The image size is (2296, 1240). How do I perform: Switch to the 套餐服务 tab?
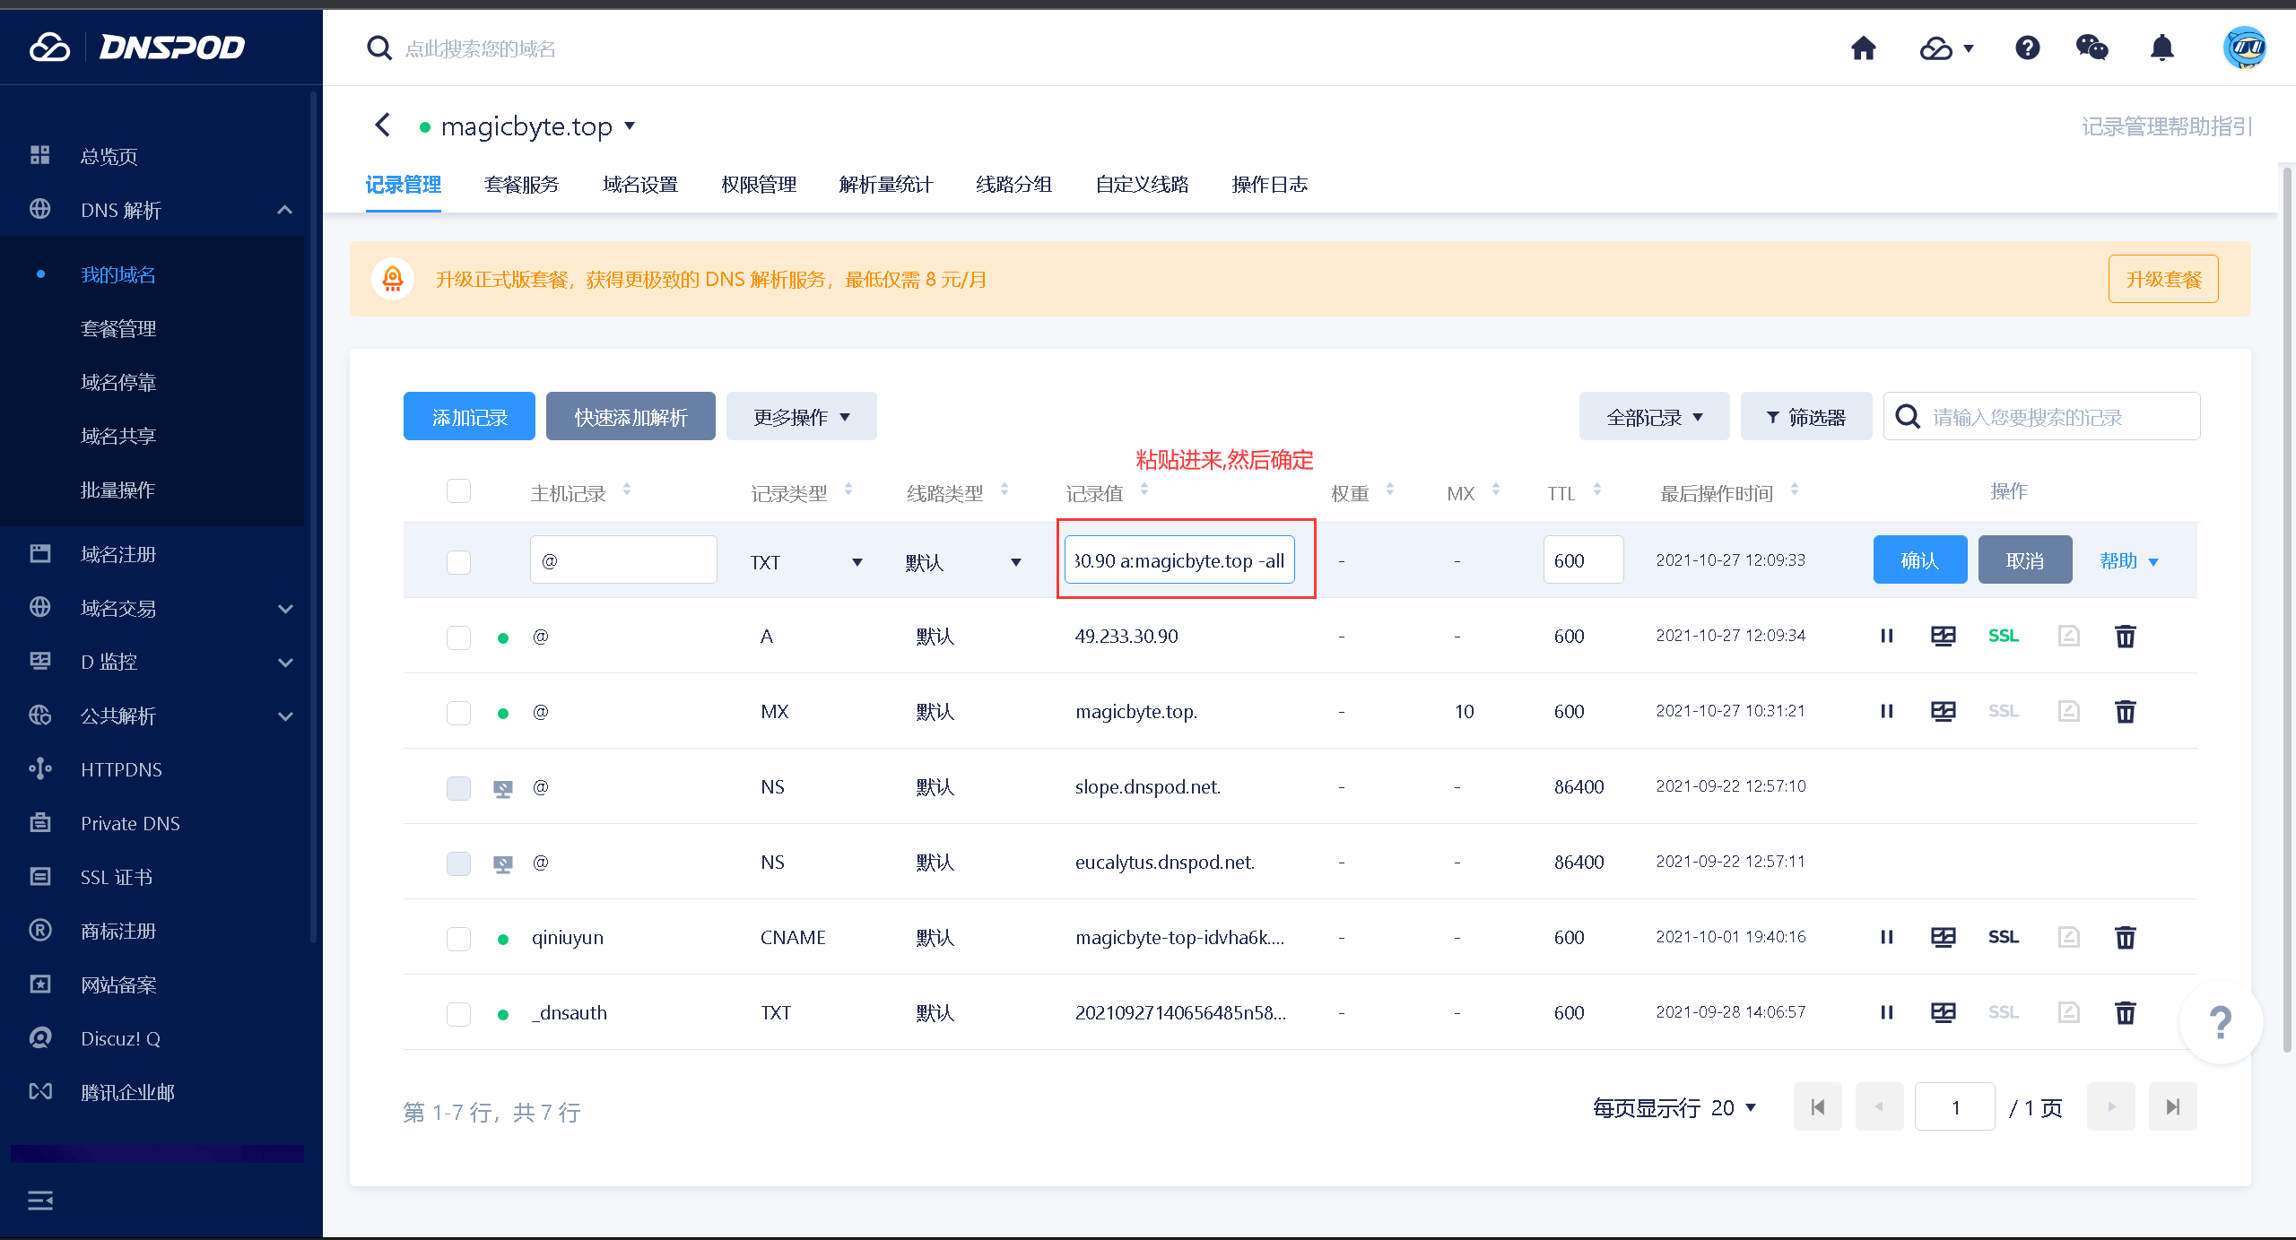[521, 184]
